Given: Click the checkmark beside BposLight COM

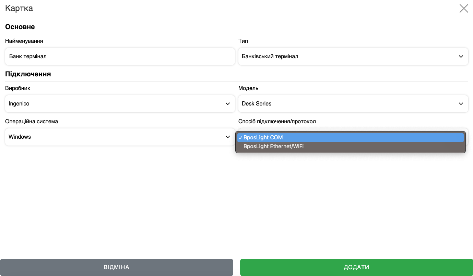Looking at the screenshot, I should click(x=240, y=138).
